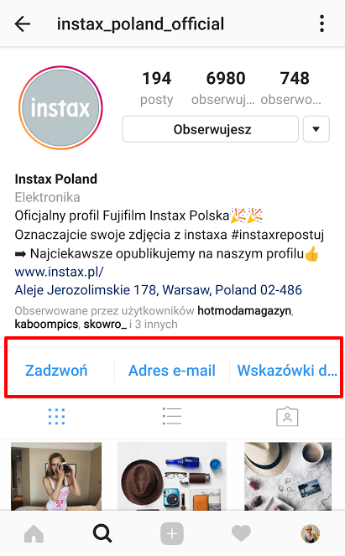View the instax profile picture story
Viewport: 345px width, 556px height.
(60, 107)
